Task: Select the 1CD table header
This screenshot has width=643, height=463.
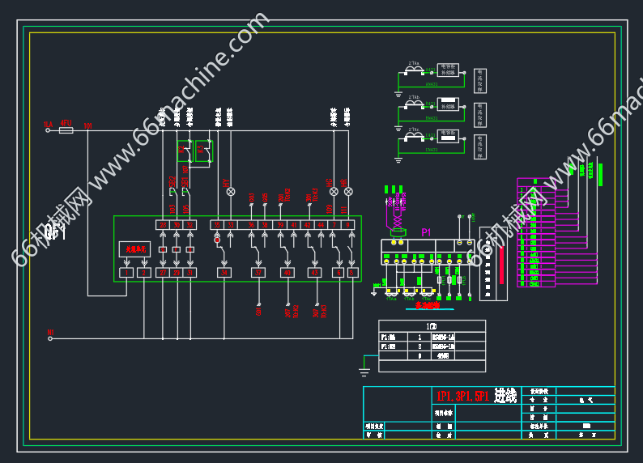Action: point(432,325)
